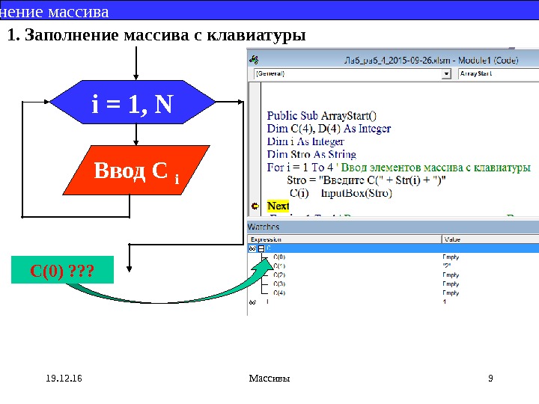Click the Empty value of C(2)
Viewport: 539px width, 404px height.
[x=451, y=275]
